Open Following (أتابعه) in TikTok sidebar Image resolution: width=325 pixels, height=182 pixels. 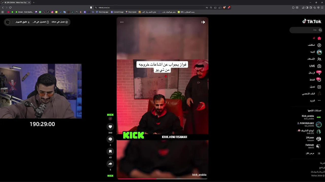tap(316, 52)
